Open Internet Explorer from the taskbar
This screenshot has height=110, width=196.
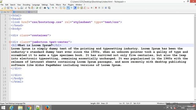(11, 108)
